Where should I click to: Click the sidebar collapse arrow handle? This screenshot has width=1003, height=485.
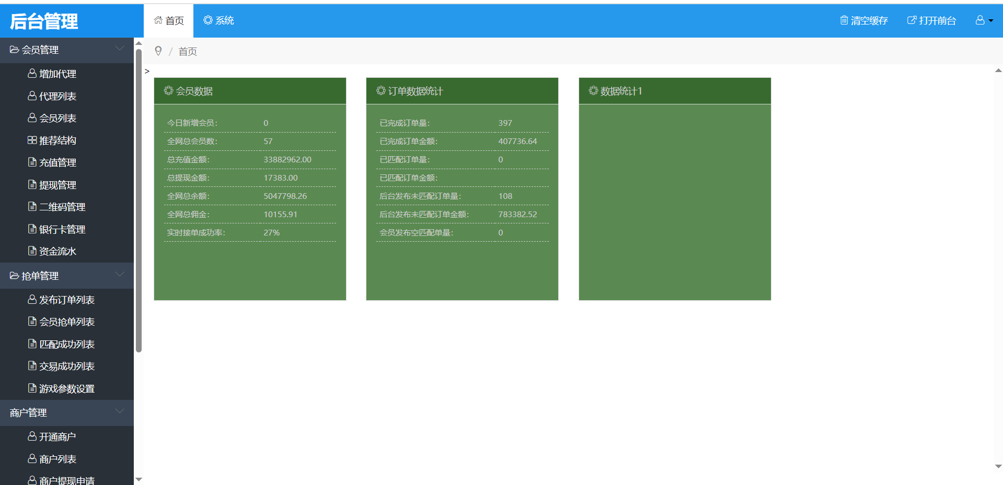(147, 71)
